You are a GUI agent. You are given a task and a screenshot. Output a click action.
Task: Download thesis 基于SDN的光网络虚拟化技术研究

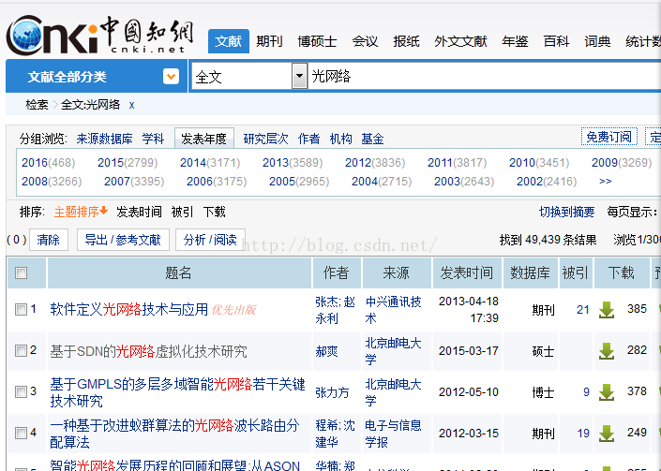tap(607, 351)
